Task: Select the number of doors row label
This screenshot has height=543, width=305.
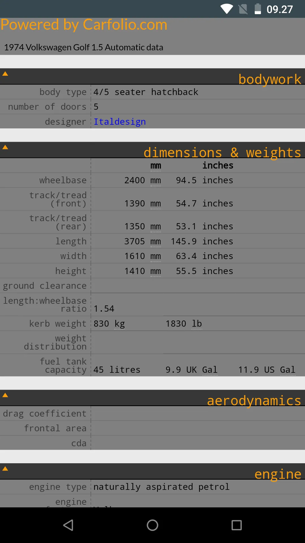Action: pos(47,107)
